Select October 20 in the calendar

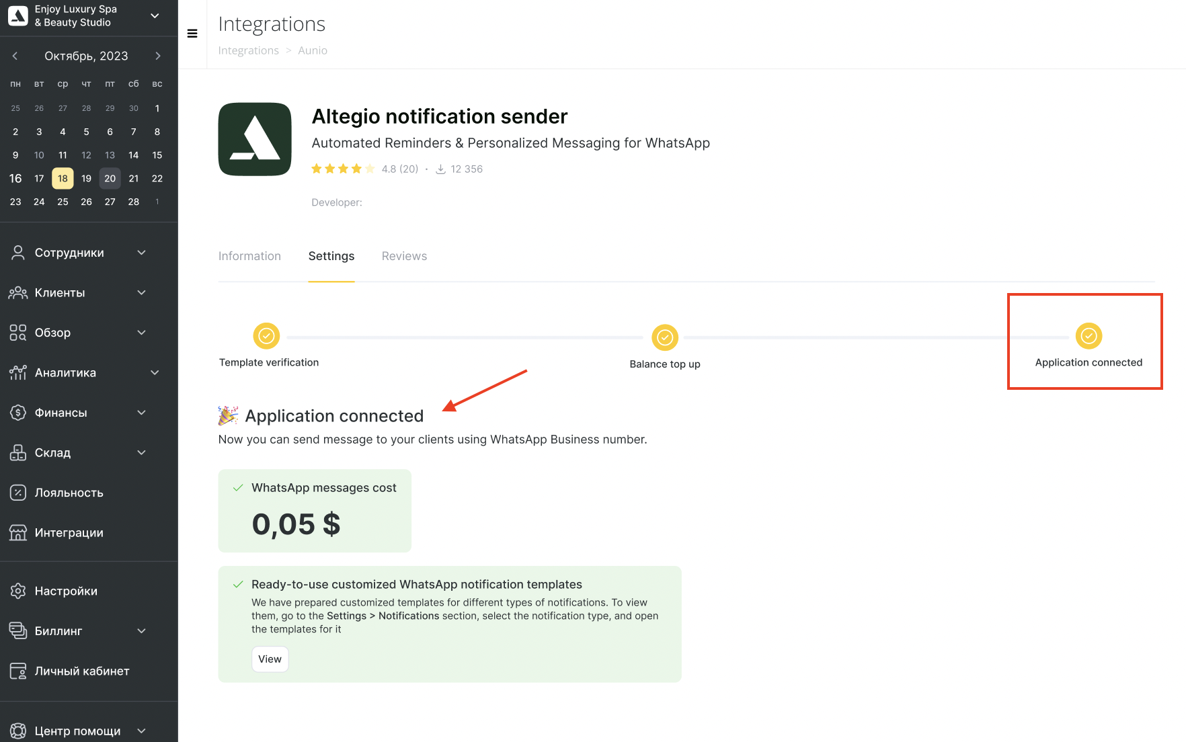tap(110, 178)
